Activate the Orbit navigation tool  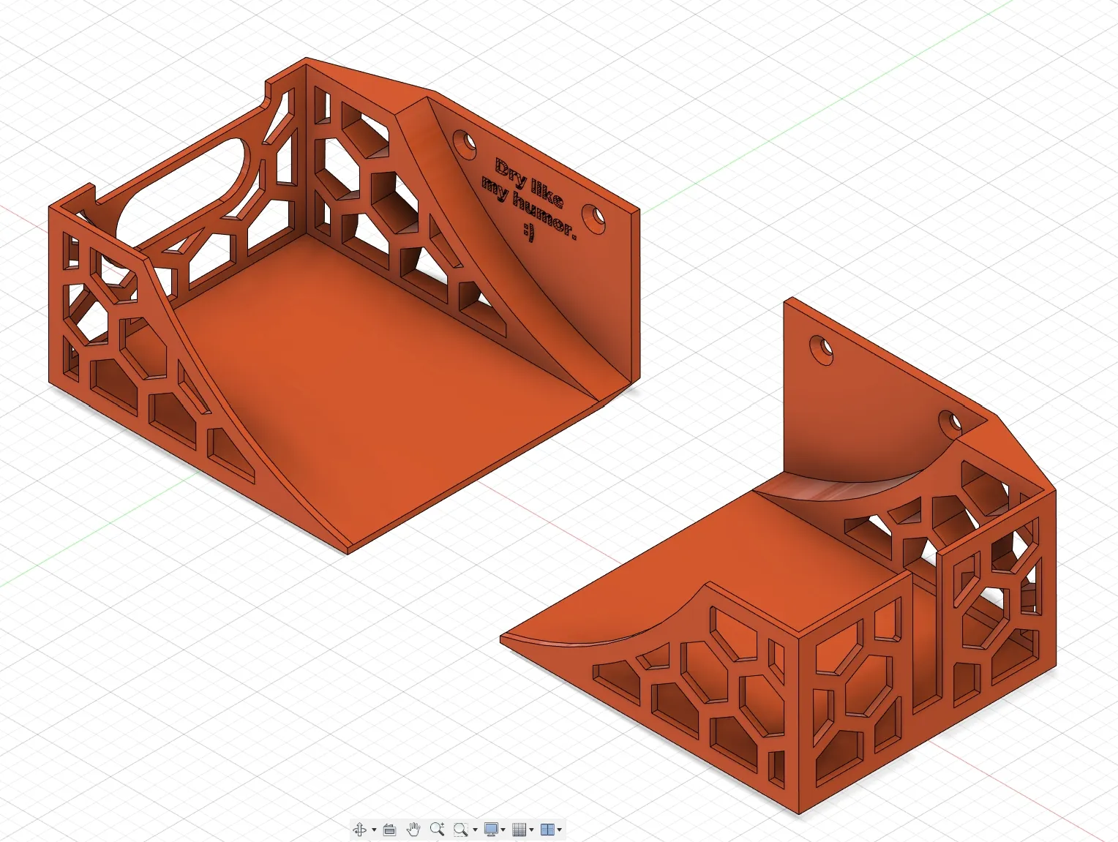click(x=360, y=830)
